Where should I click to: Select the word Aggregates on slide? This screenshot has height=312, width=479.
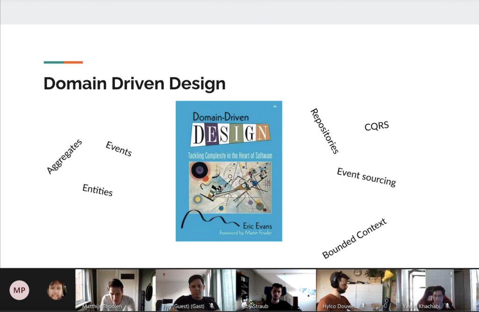pos(65,156)
